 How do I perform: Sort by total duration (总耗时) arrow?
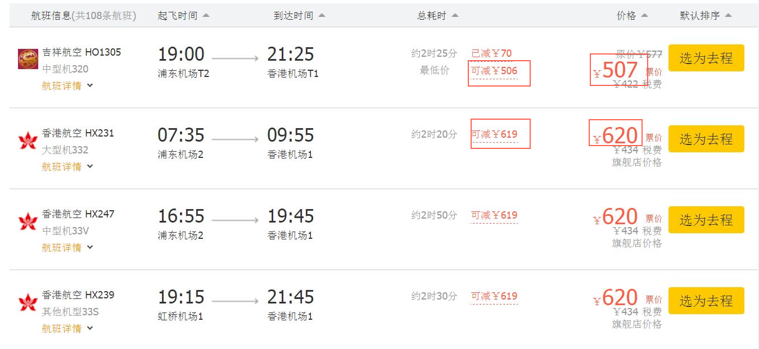tap(455, 16)
